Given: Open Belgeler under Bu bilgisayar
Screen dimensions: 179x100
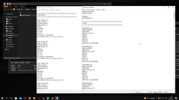Looking at the screenshot, I should tap(10, 31).
